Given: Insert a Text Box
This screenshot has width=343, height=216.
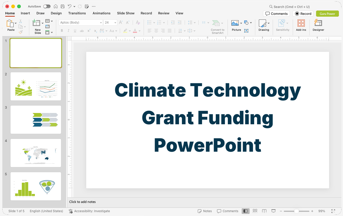Looking at the screenshot, I should pyautogui.click(x=246, y=31).
